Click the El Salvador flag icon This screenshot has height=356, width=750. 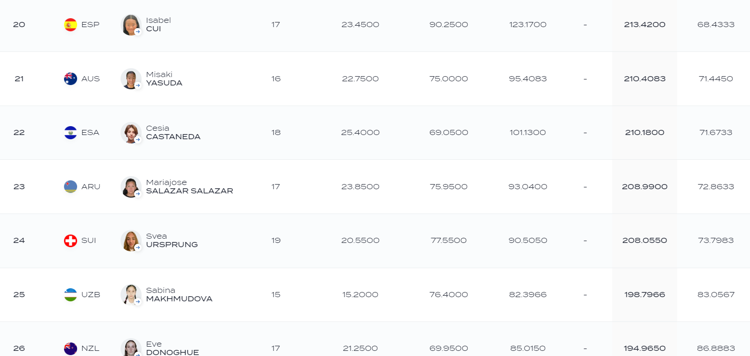(71, 133)
